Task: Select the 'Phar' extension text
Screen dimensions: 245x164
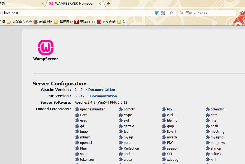Action: click(x=84, y=148)
